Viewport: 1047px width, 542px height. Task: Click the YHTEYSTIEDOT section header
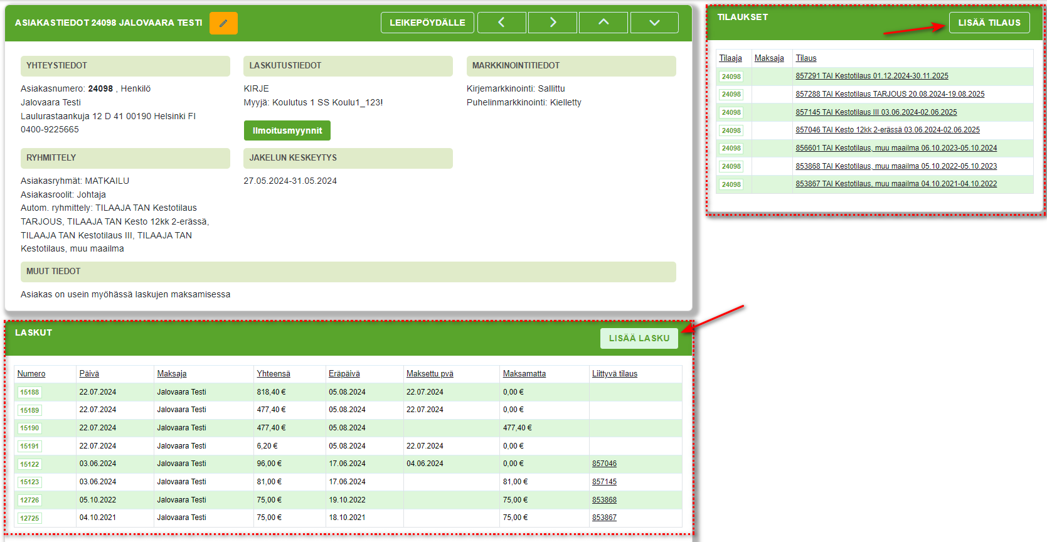[x=125, y=66]
